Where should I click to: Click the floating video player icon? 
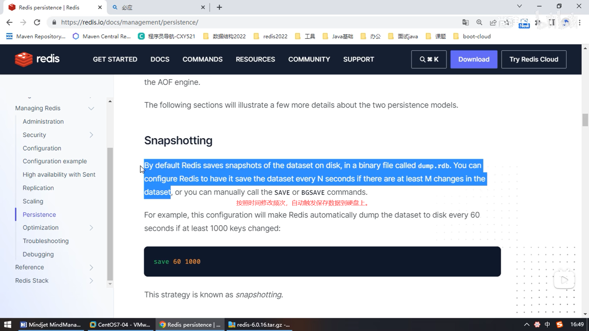564,280
